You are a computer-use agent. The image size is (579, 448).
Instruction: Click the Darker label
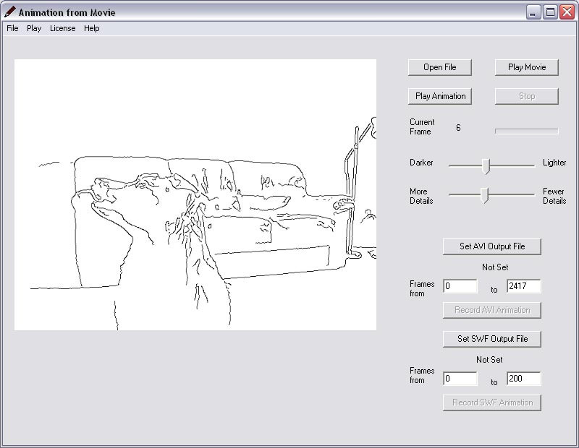pyautogui.click(x=421, y=163)
